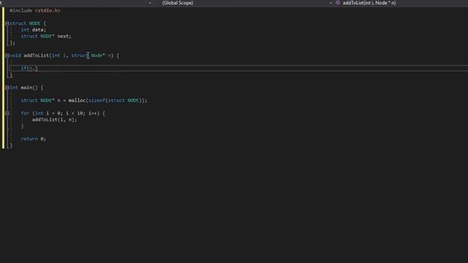Open the dropdown arrow left of the addToList member box
Viewport: 468px width, 263px height.
[331, 3]
